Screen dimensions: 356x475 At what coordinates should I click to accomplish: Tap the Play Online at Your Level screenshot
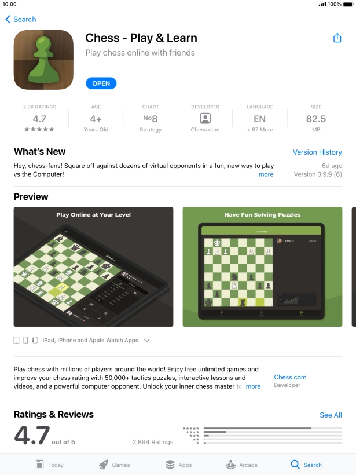tap(94, 266)
